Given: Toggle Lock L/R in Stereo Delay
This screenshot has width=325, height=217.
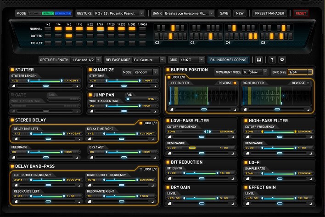Looking at the screenshot, I should coord(141,123).
